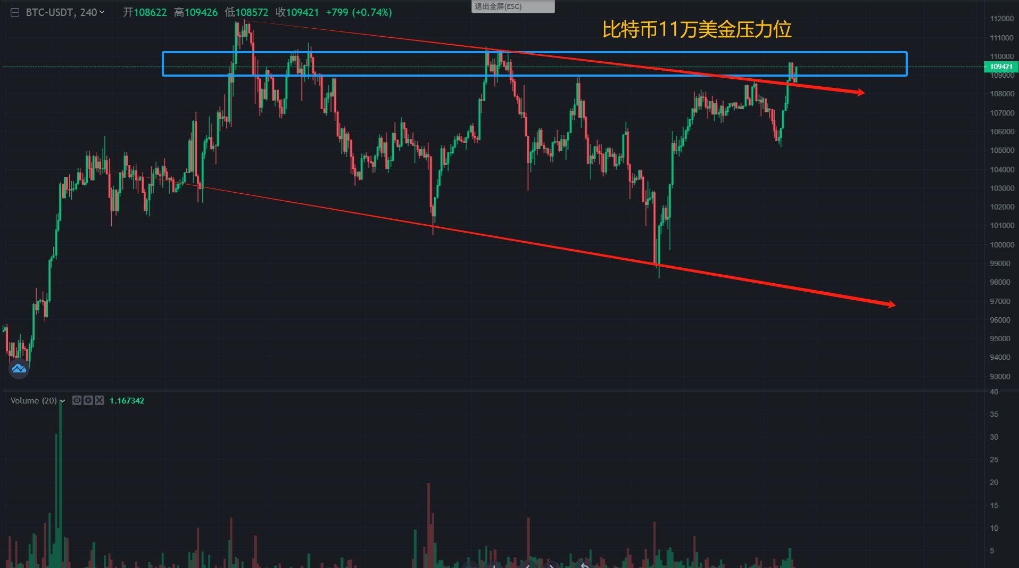
Task: Click the Volume value 1.167342 readout
Action: (127, 400)
